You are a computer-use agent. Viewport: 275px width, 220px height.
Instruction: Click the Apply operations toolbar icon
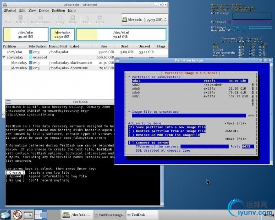tap(99, 19)
